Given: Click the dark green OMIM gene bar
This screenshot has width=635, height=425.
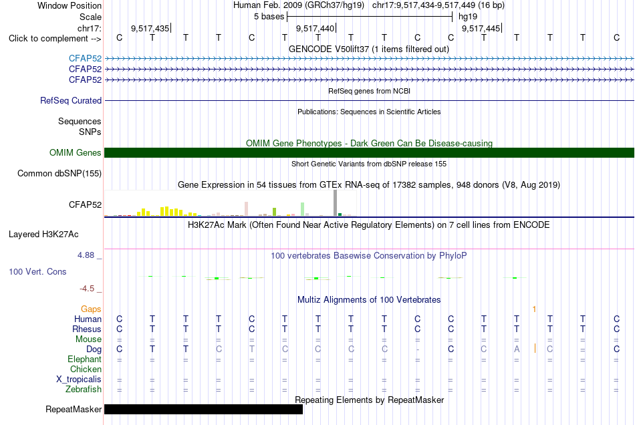Looking at the screenshot, I should pyautogui.click(x=369, y=152).
